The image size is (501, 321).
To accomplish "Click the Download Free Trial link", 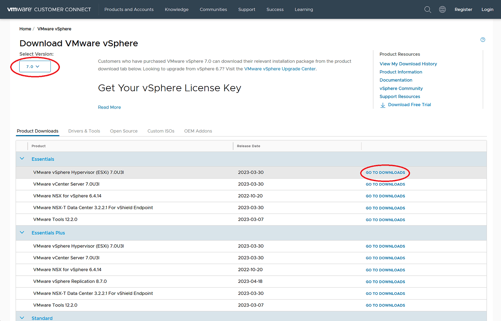I will [410, 105].
